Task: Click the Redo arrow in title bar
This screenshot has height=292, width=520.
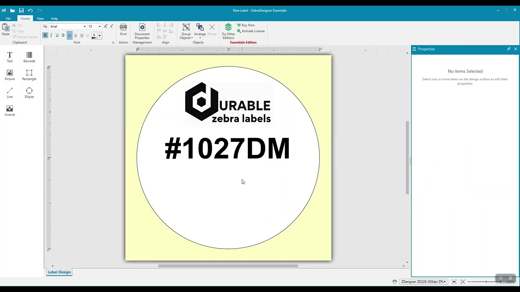Action: click(x=39, y=11)
